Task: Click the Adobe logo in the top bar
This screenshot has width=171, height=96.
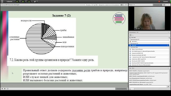Action: coord(2,1)
